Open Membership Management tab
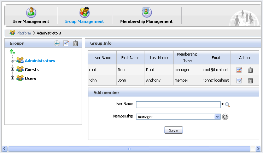This screenshot has height=153, width=263. [146, 16]
